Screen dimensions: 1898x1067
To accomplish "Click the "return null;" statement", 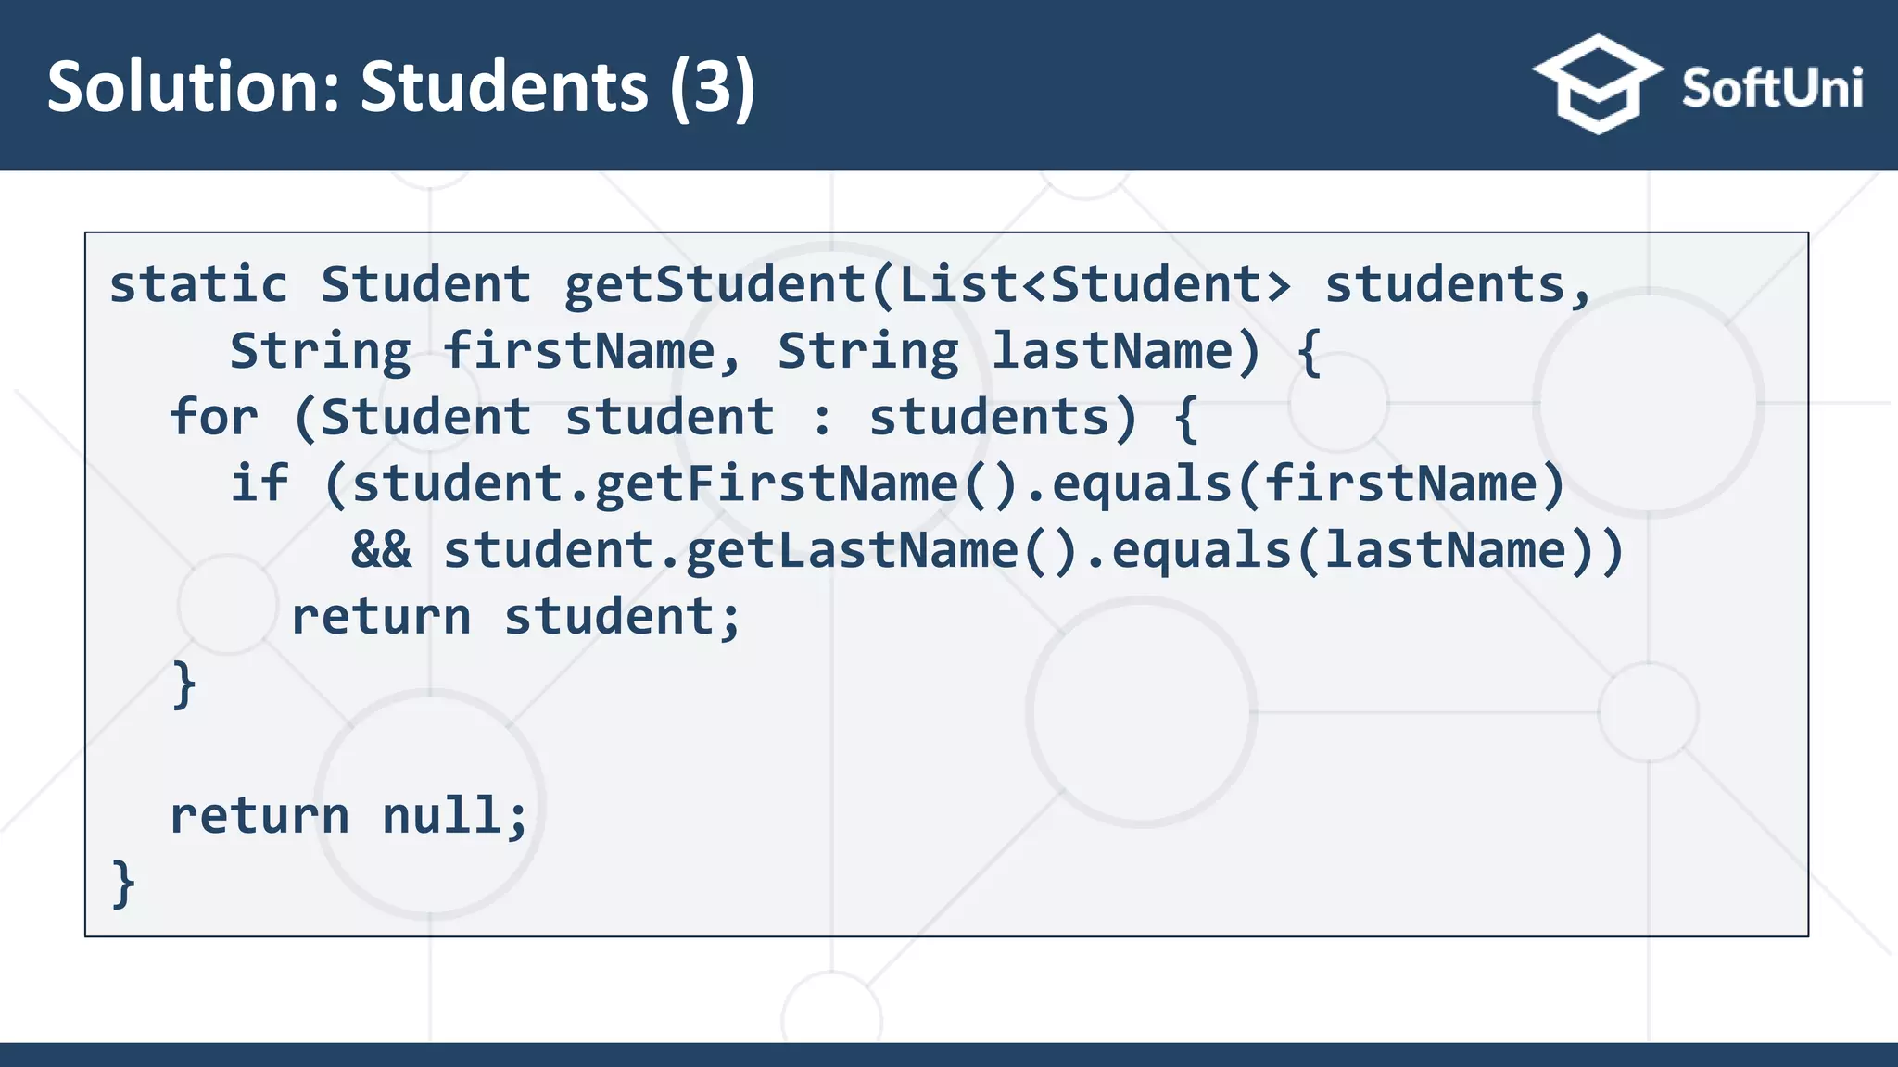I will point(348,816).
